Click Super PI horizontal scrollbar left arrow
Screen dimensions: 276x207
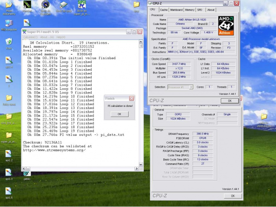point(24,169)
